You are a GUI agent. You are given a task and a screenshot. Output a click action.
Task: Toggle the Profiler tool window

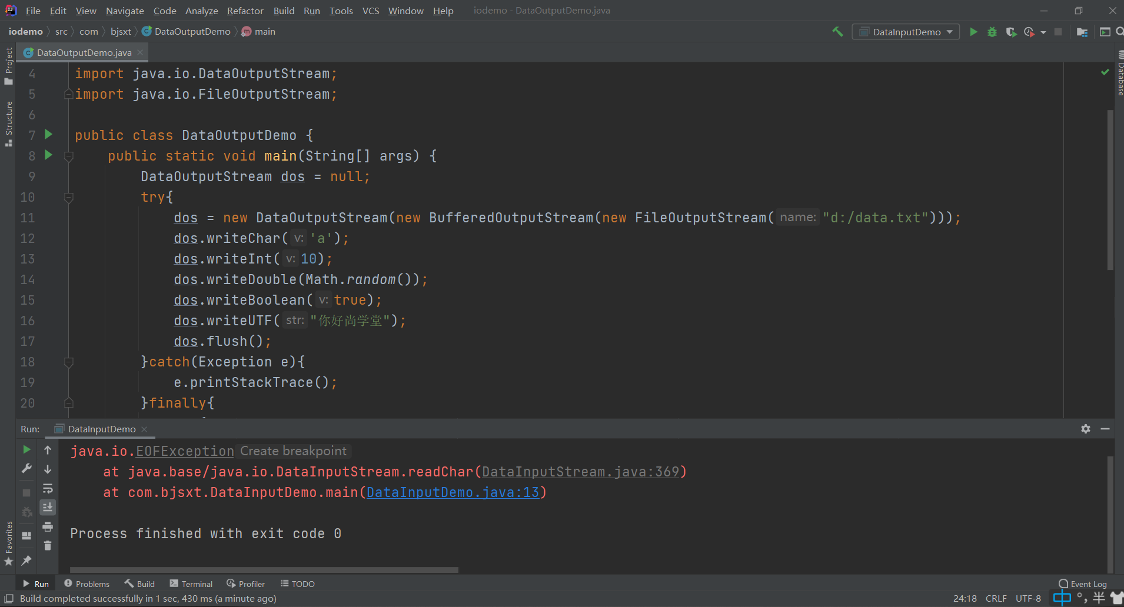tap(246, 584)
